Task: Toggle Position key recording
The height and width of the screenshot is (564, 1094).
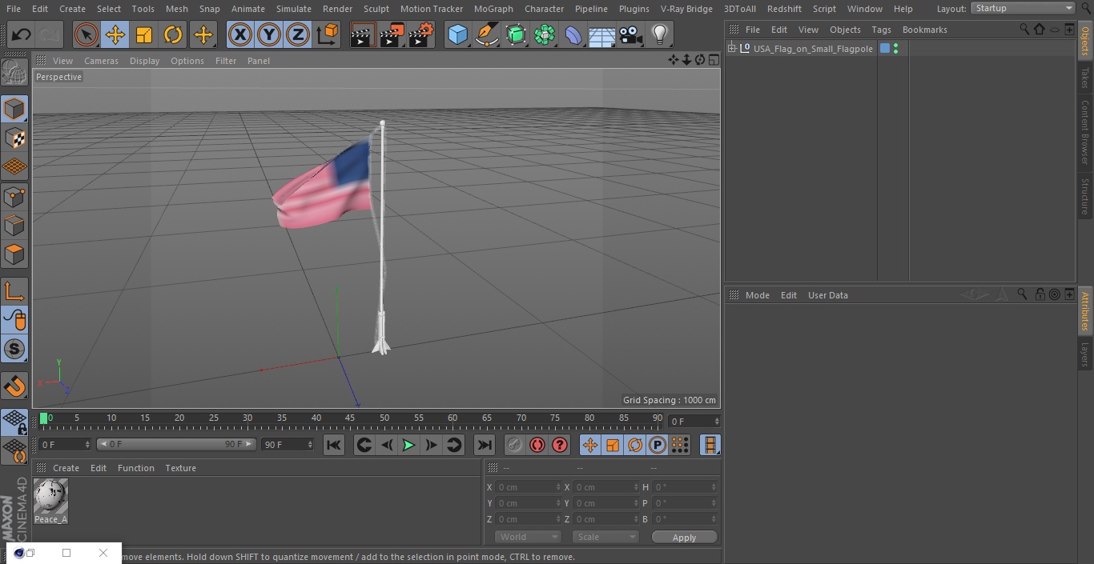Action: tap(590, 445)
